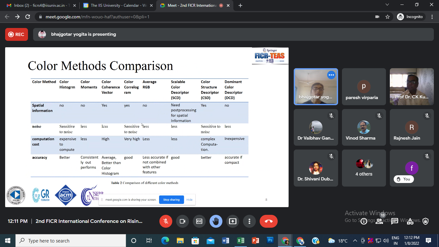This screenshot has width=439, height=247.
Task: Unmute the microphone in Meet
Action: click(166, 221)
